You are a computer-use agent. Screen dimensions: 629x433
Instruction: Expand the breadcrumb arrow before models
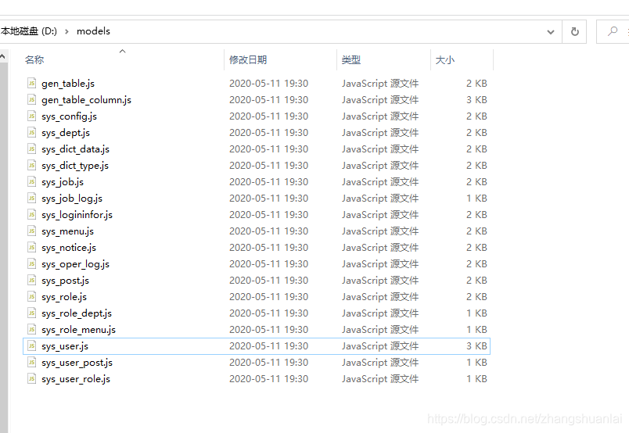click(66, 31)
